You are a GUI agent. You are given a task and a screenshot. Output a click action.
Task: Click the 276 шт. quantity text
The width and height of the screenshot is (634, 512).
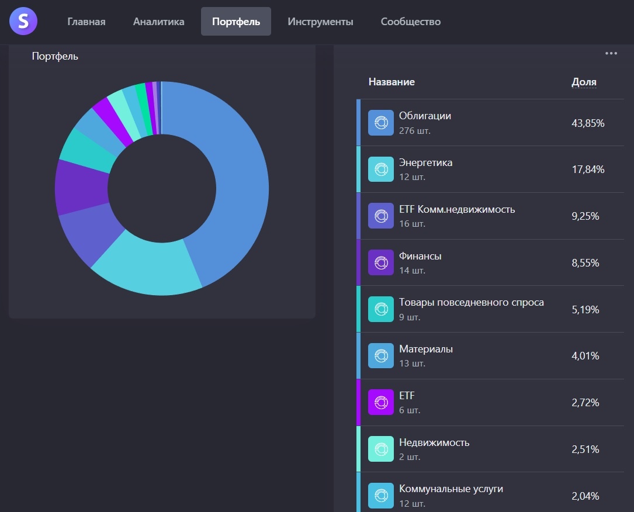coord(414,130)
